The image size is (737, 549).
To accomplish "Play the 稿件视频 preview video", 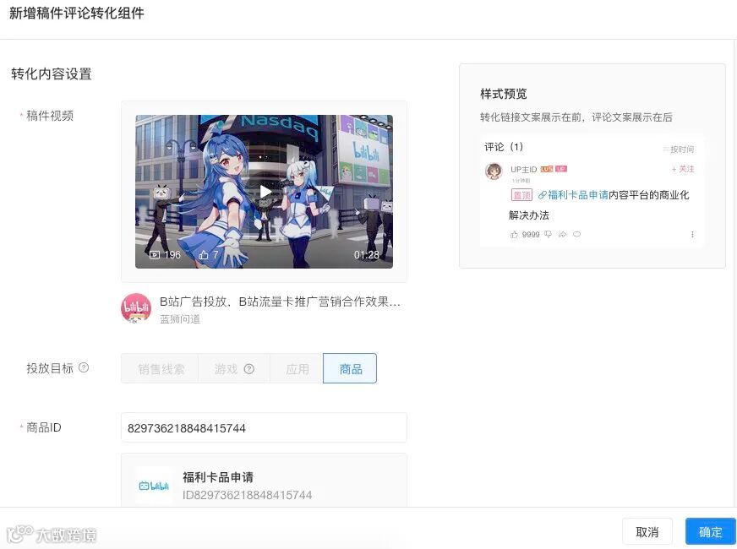I will [x=265, y=192].
